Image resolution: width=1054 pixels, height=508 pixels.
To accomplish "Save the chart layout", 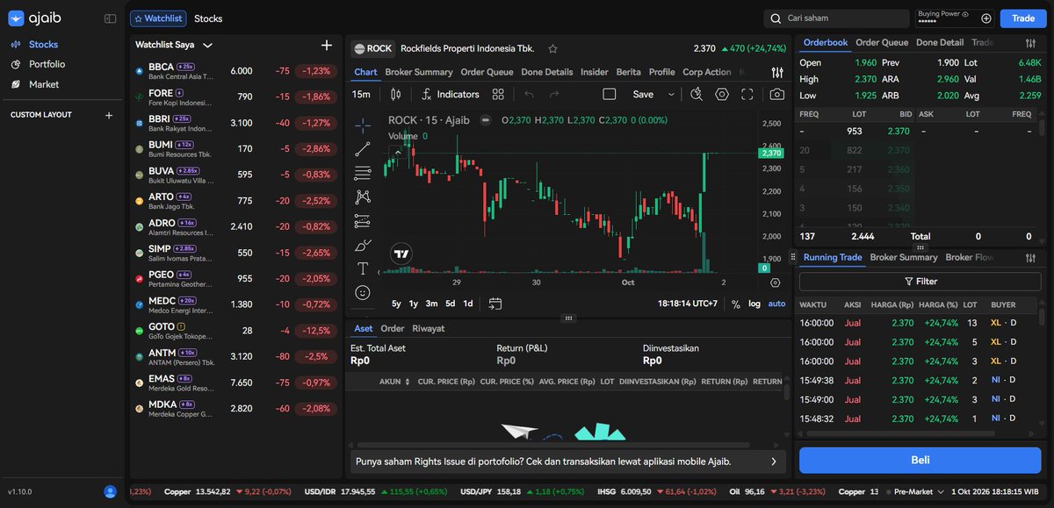I will [x=643, y=94].
